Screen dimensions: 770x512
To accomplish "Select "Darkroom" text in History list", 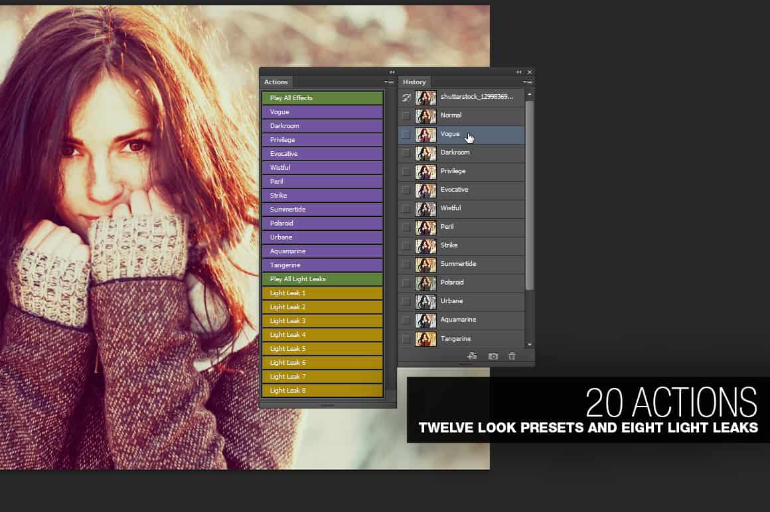I will (x=455, y=153).
